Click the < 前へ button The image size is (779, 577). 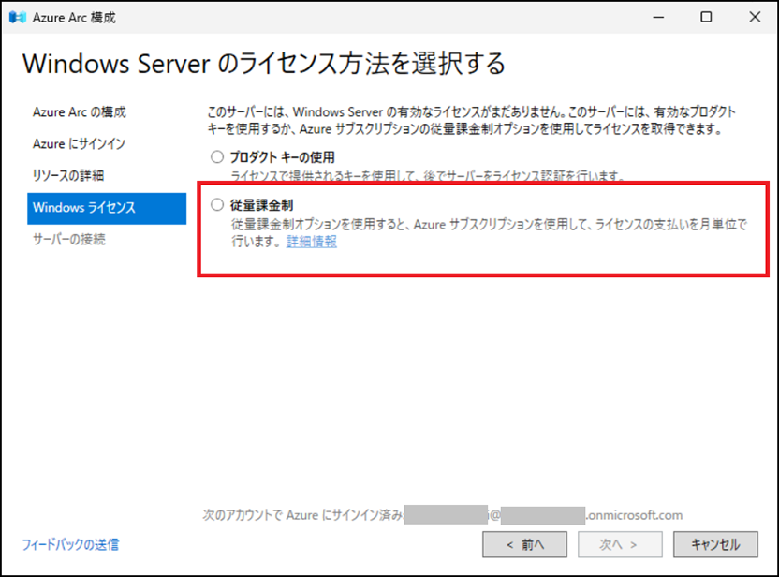pos(524,545)
